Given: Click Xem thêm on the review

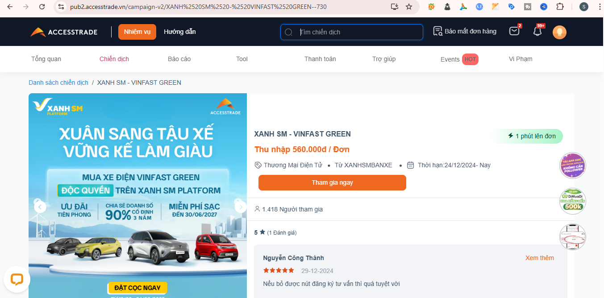Looking at the screenshot, I should 540,258.
